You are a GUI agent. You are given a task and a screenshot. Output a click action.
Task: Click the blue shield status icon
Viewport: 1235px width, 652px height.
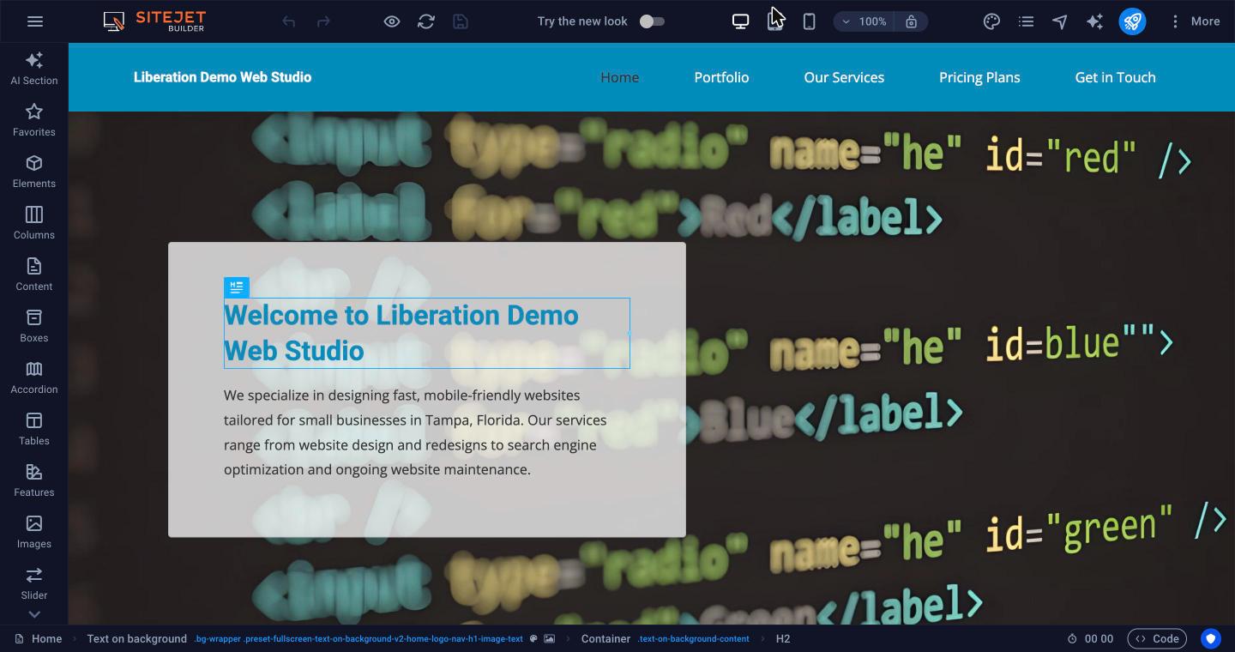(x=1211, y=639)
